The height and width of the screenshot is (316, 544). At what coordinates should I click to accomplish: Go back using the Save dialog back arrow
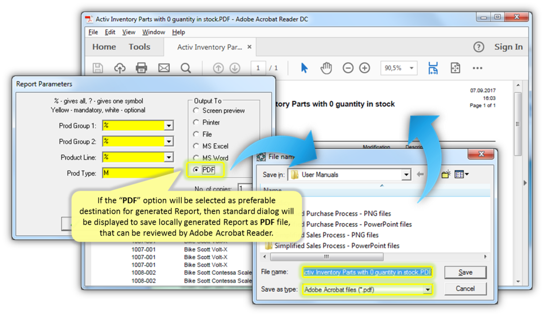click(420, 175)
